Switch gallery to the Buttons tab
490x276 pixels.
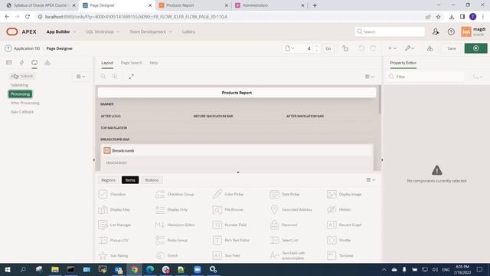(152, 180)
